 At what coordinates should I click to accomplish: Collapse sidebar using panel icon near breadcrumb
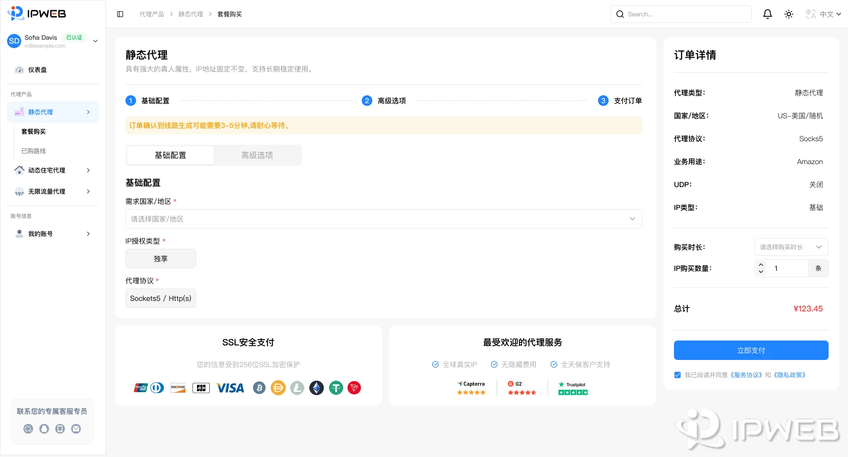[x=120, y=14]
